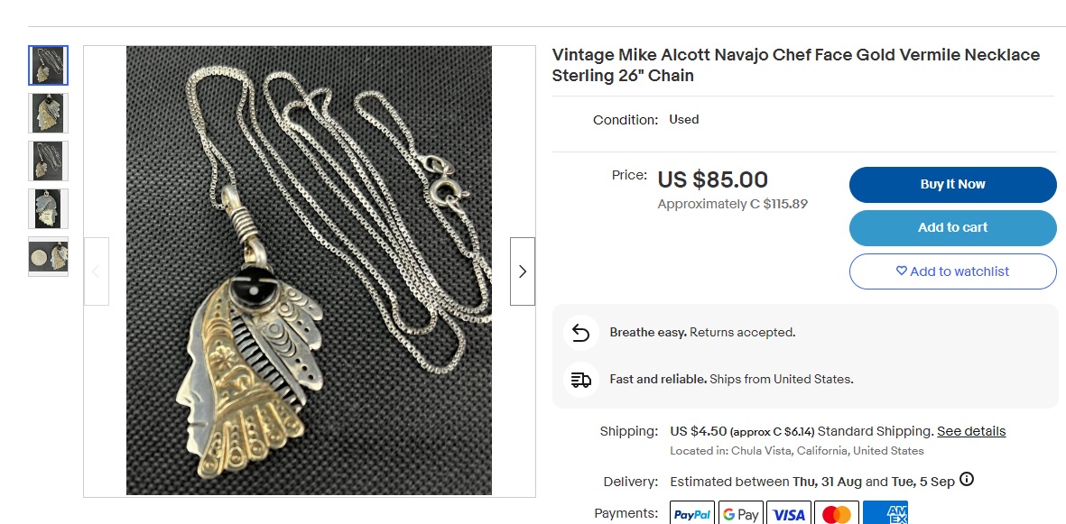Select the first necklace thumbnail
The width and height of the screenshot is (1066, 524).
(x=48, y=65)
